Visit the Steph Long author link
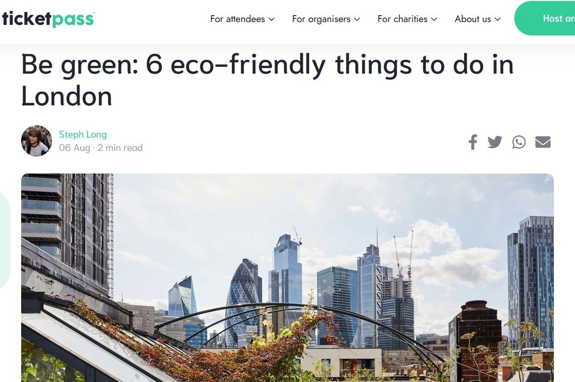Image resolution: width=575 pixels, height=382 pixels. [x=83, y=134]
